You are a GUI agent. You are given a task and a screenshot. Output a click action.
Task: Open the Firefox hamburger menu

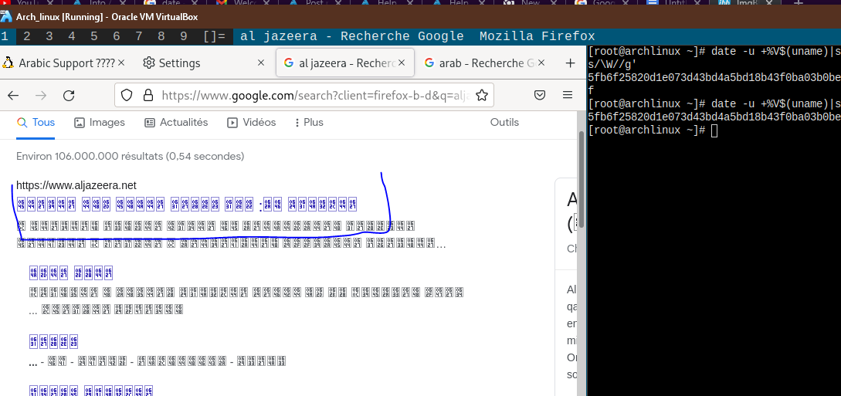[568, 96]
